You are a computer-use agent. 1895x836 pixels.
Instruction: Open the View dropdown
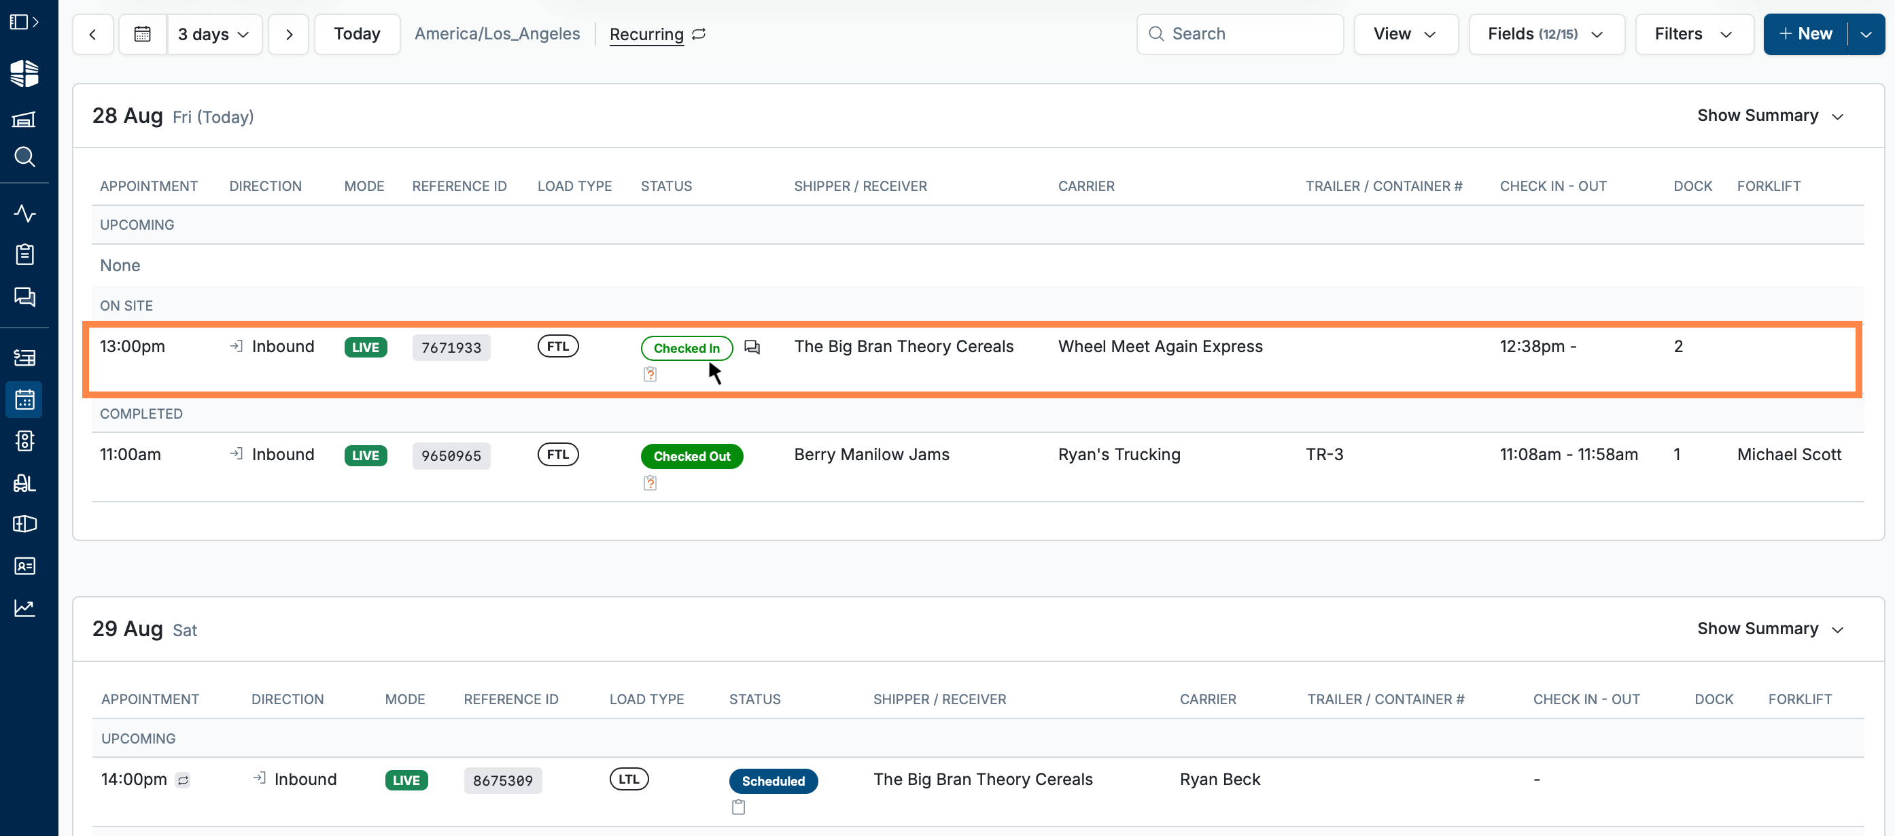coord(1405,34)
